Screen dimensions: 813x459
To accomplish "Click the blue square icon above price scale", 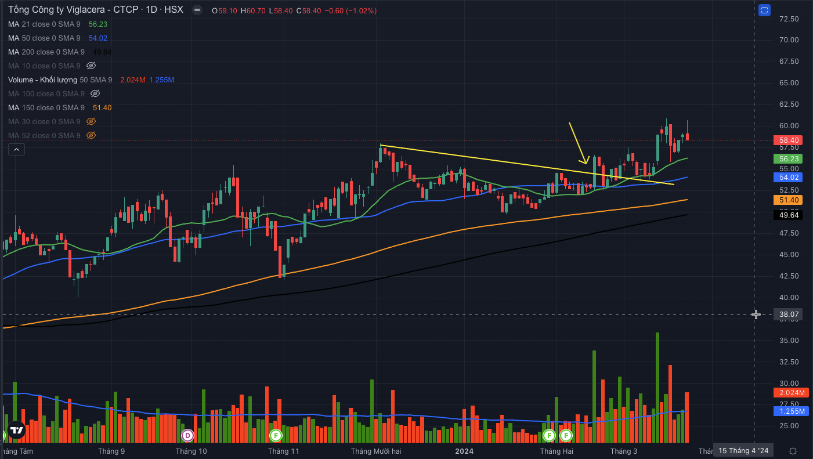I will click(764, 10).
